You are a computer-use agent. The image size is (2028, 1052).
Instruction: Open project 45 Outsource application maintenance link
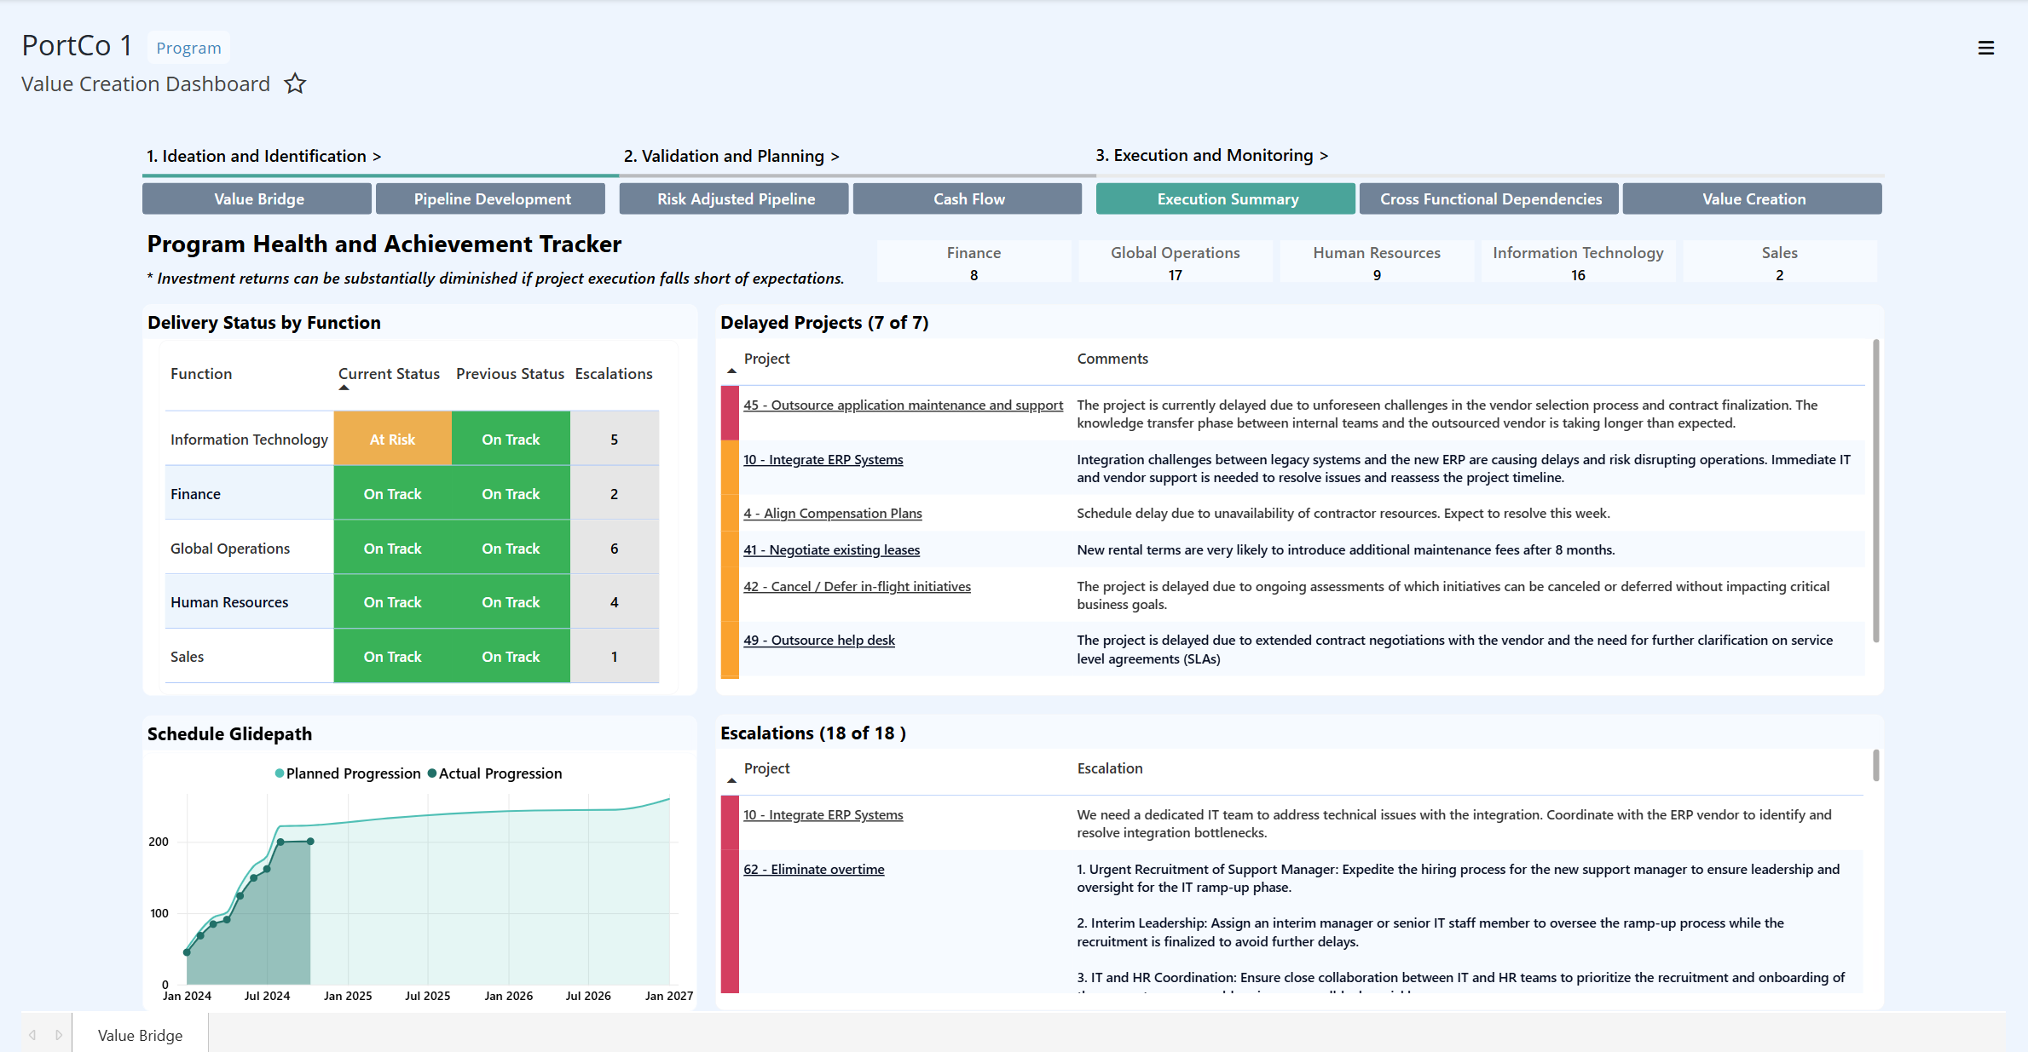click(903, 405)
